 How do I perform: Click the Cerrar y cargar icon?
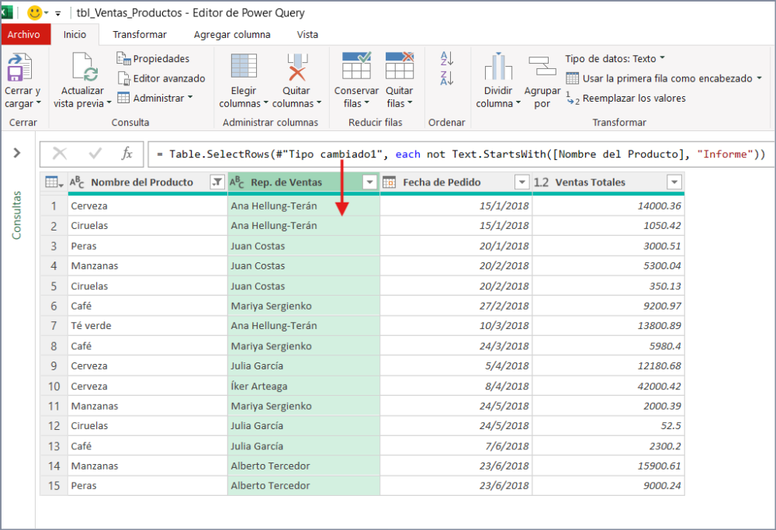(19, 68)
